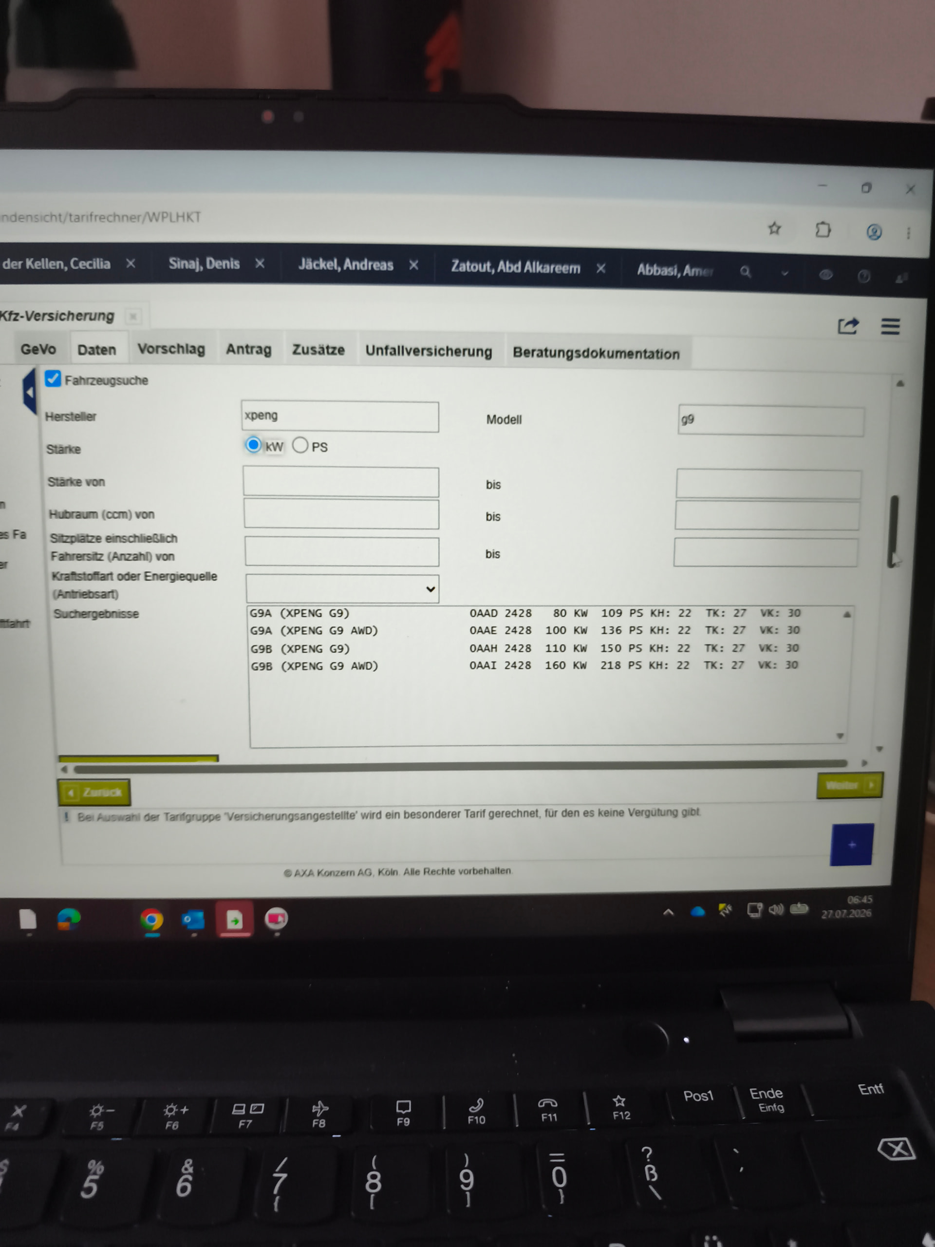Click the share/export arrow icon
The width and height of the screenshot is (935, 1247).
point(848,325)
